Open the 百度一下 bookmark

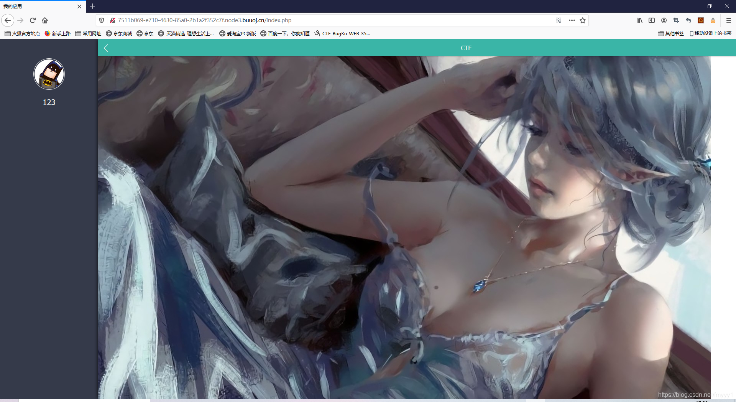[x=285, y=33]
